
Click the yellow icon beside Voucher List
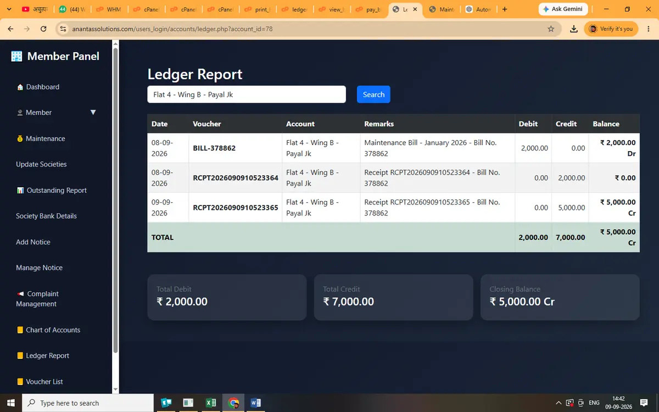pos(20,382)
